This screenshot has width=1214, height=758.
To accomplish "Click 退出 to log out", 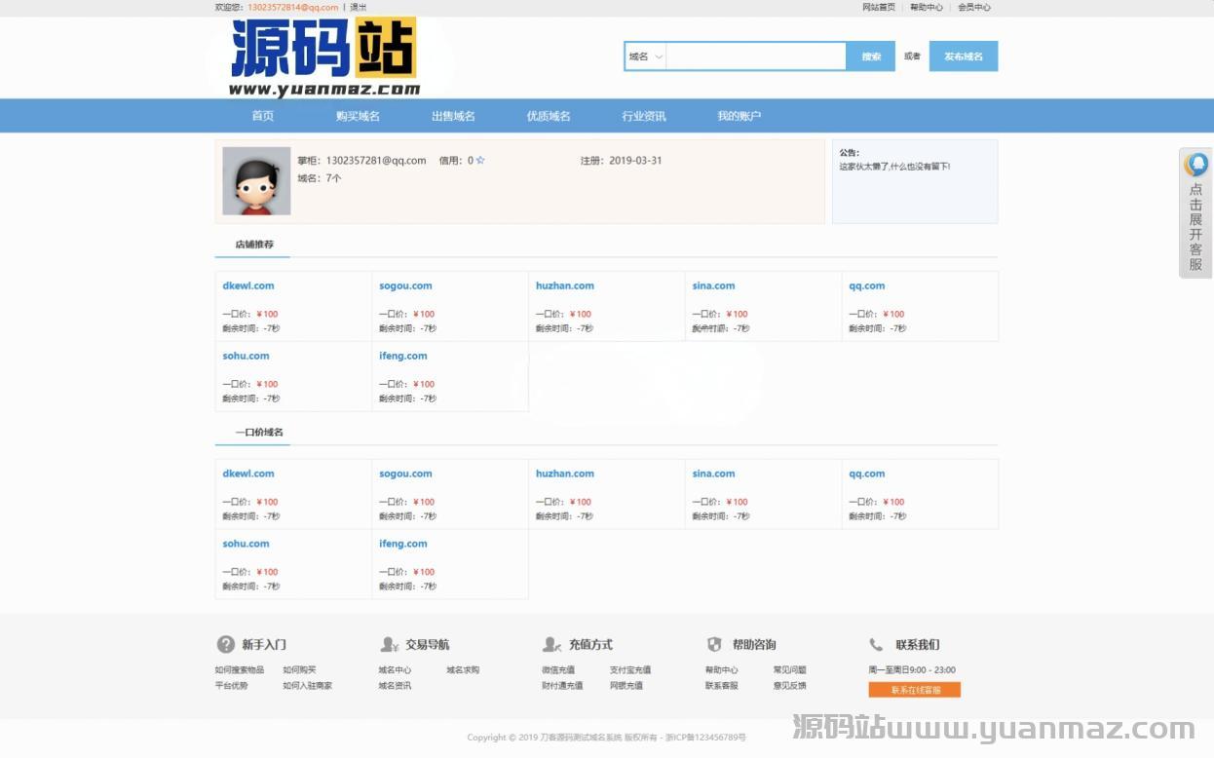I will coord(359,7).
